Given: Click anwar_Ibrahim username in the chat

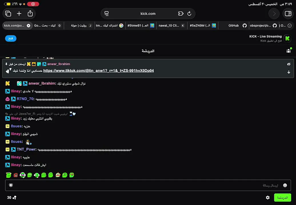Looking at the screenshot, I should click(42, 83).
